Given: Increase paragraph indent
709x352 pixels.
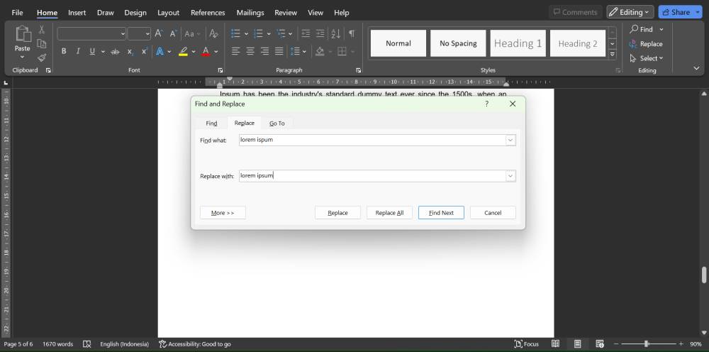Looking at the screenshot, I should (320, 33).
